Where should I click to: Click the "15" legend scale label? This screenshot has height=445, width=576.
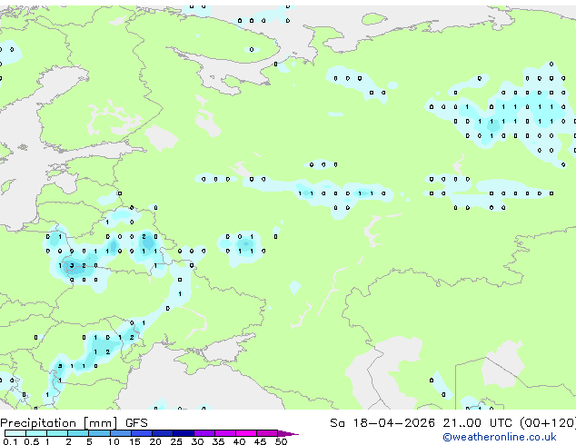[x=134, y=441]
